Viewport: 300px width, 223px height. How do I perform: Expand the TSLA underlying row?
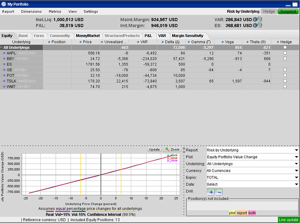point(4,81)
